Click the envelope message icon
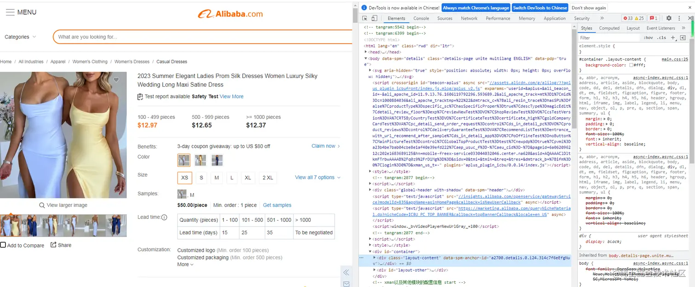The width and height of the screenshot is (695, 287). point(346,284)
